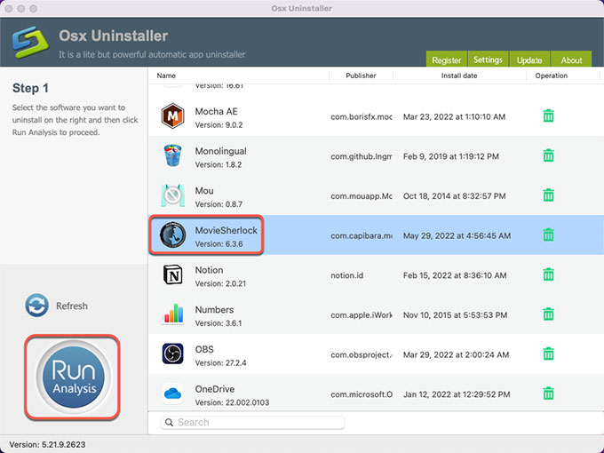Click date Mar 29, 2022 at 2:00:24 AM

456,354
